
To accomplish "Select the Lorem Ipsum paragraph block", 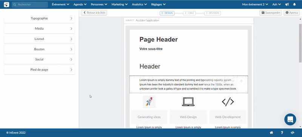I will click(189, 85).
